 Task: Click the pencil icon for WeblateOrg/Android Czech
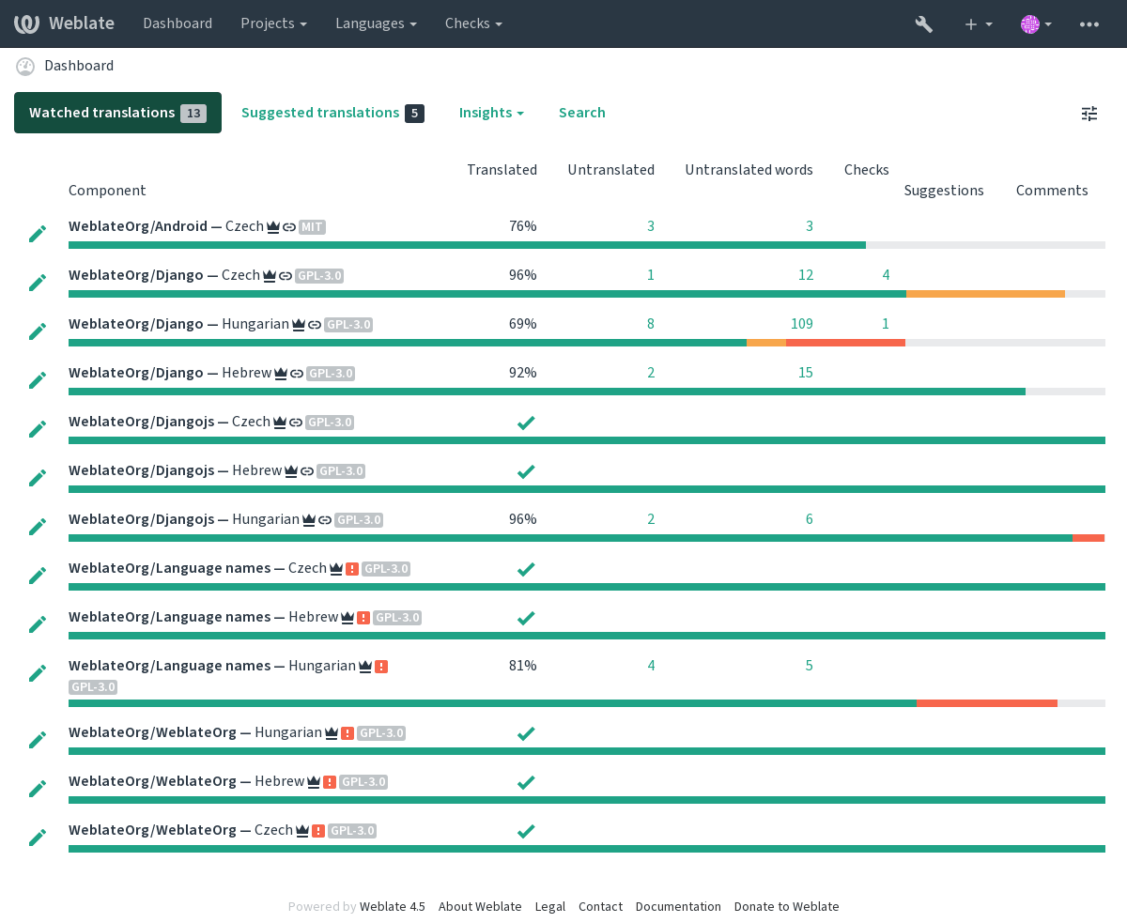point(38,234)
